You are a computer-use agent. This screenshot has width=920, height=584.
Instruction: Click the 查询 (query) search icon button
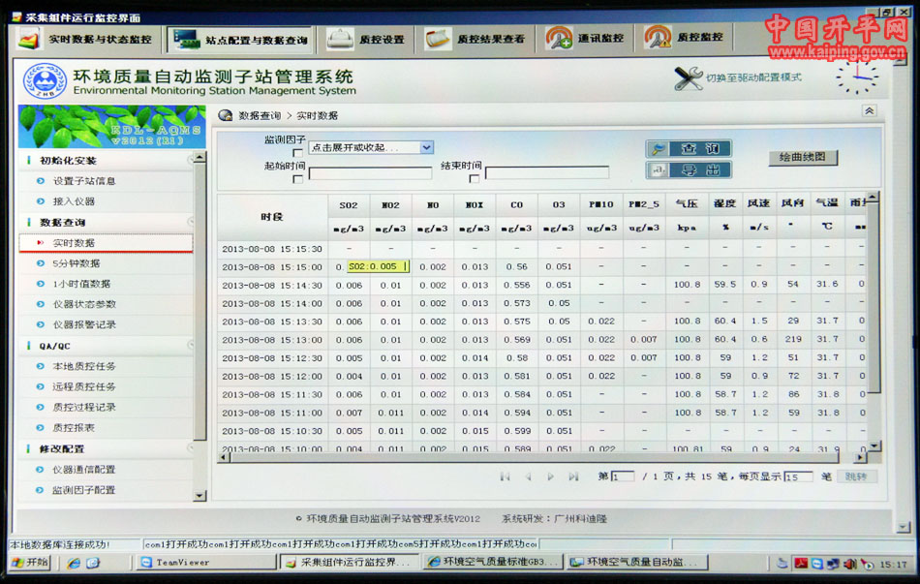pos(689,149)
